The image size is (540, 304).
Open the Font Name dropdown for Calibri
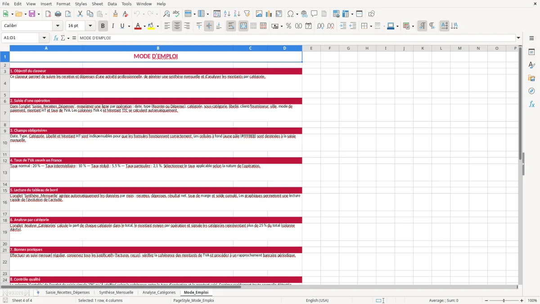coord(57,26)
